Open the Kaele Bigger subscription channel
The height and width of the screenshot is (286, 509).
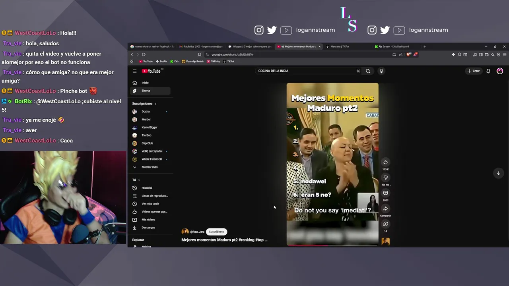[x=150, y=128]
